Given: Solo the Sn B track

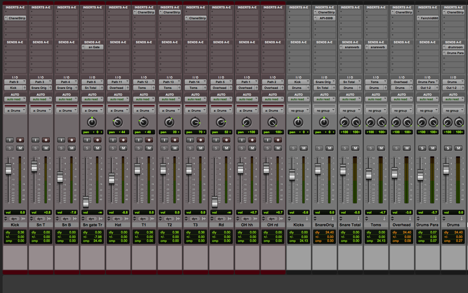Looking at the screenshot, I should tap(61, 148).
